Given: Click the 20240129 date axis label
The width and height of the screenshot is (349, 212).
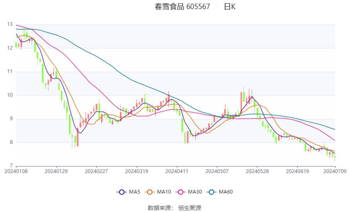Looking at the screenshot, I should [56, 171].
